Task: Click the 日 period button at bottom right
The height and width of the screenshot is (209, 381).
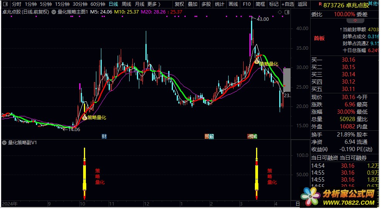Action: point(298,204)
